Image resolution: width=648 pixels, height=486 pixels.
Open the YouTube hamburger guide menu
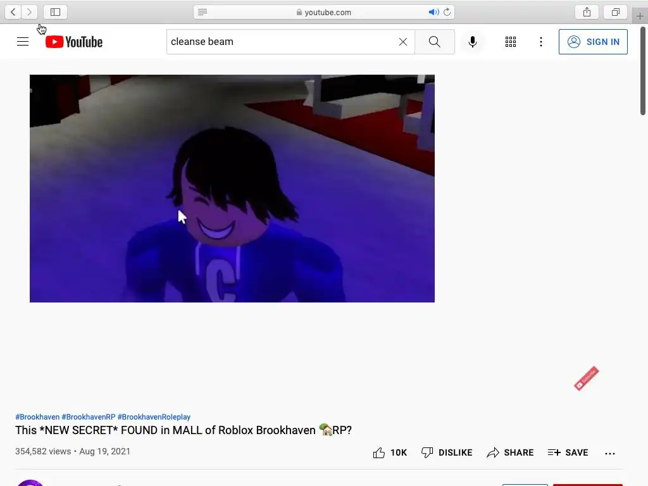pyautogui.click(x=23, y=42)
